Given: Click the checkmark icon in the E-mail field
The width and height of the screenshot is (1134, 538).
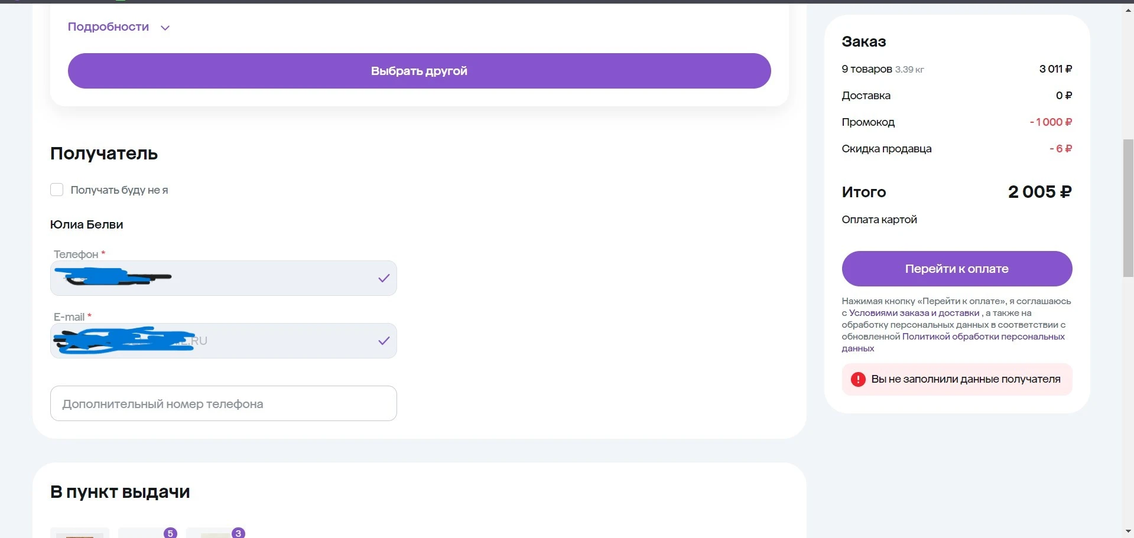Looking at the screenshot, I should 384,341.
